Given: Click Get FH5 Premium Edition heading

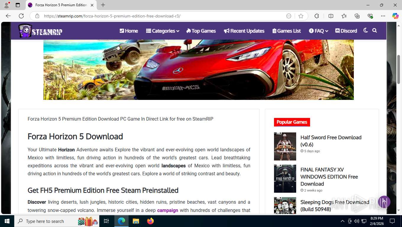Looking at the screenshot, I should pyautogui.click(x=103, y=190).
